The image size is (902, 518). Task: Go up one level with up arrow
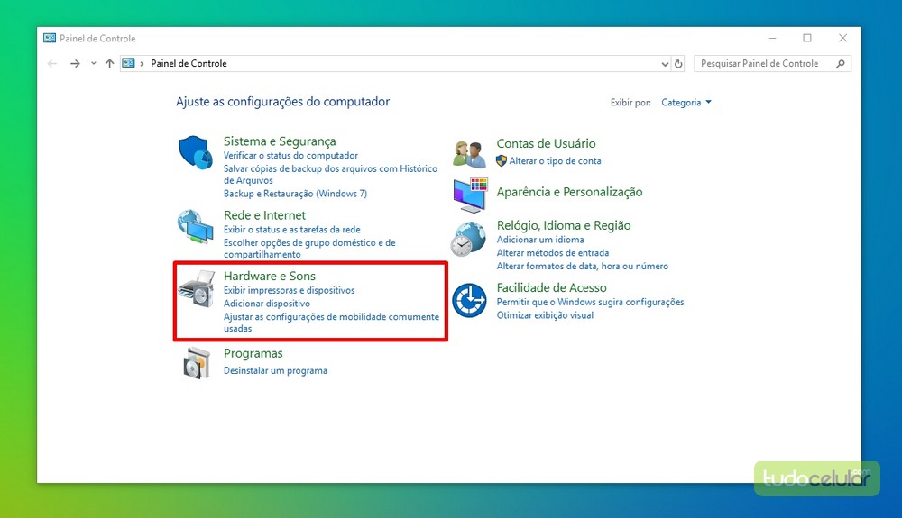pyautogui.click(x=110, y=64)
